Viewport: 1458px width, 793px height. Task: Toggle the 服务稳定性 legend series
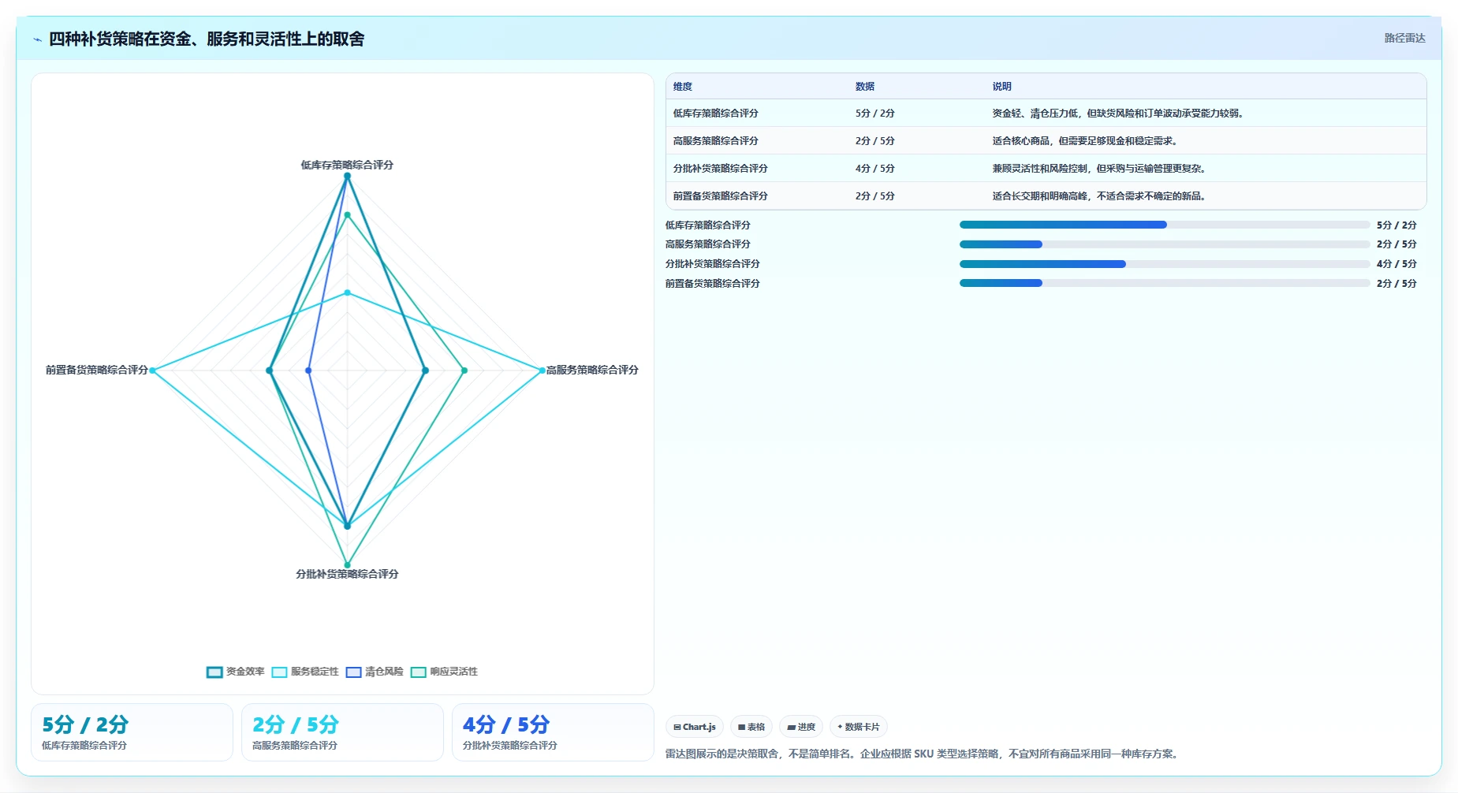click(x=305, y=672)
